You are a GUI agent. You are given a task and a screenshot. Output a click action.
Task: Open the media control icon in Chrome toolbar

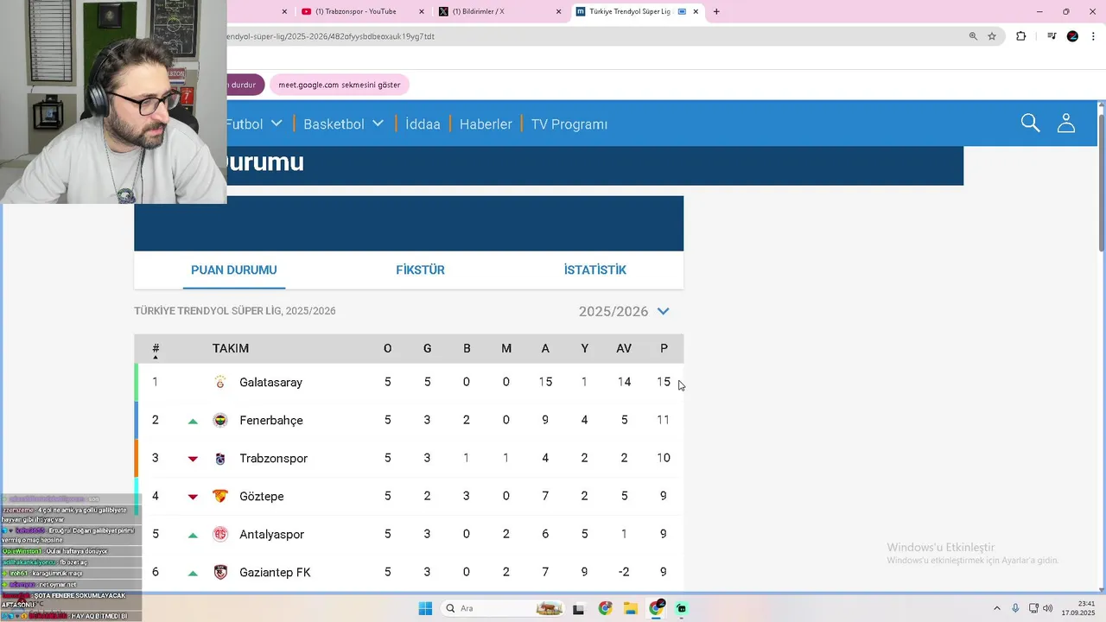1052,36
